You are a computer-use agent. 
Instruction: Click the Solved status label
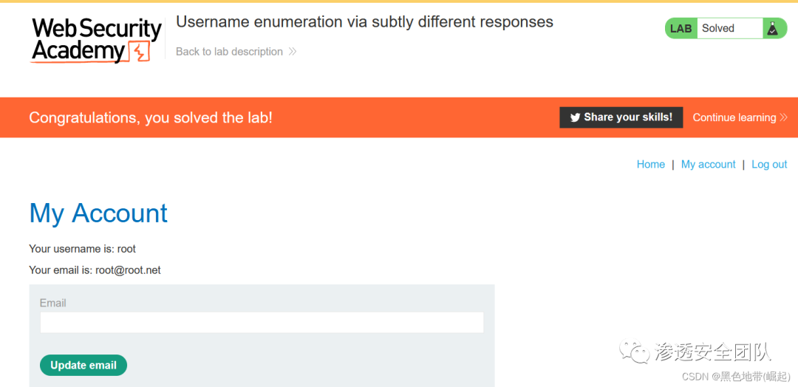click(x=717, y=29)
